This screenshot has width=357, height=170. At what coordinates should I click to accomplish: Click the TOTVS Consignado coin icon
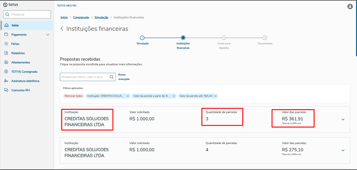6,72
